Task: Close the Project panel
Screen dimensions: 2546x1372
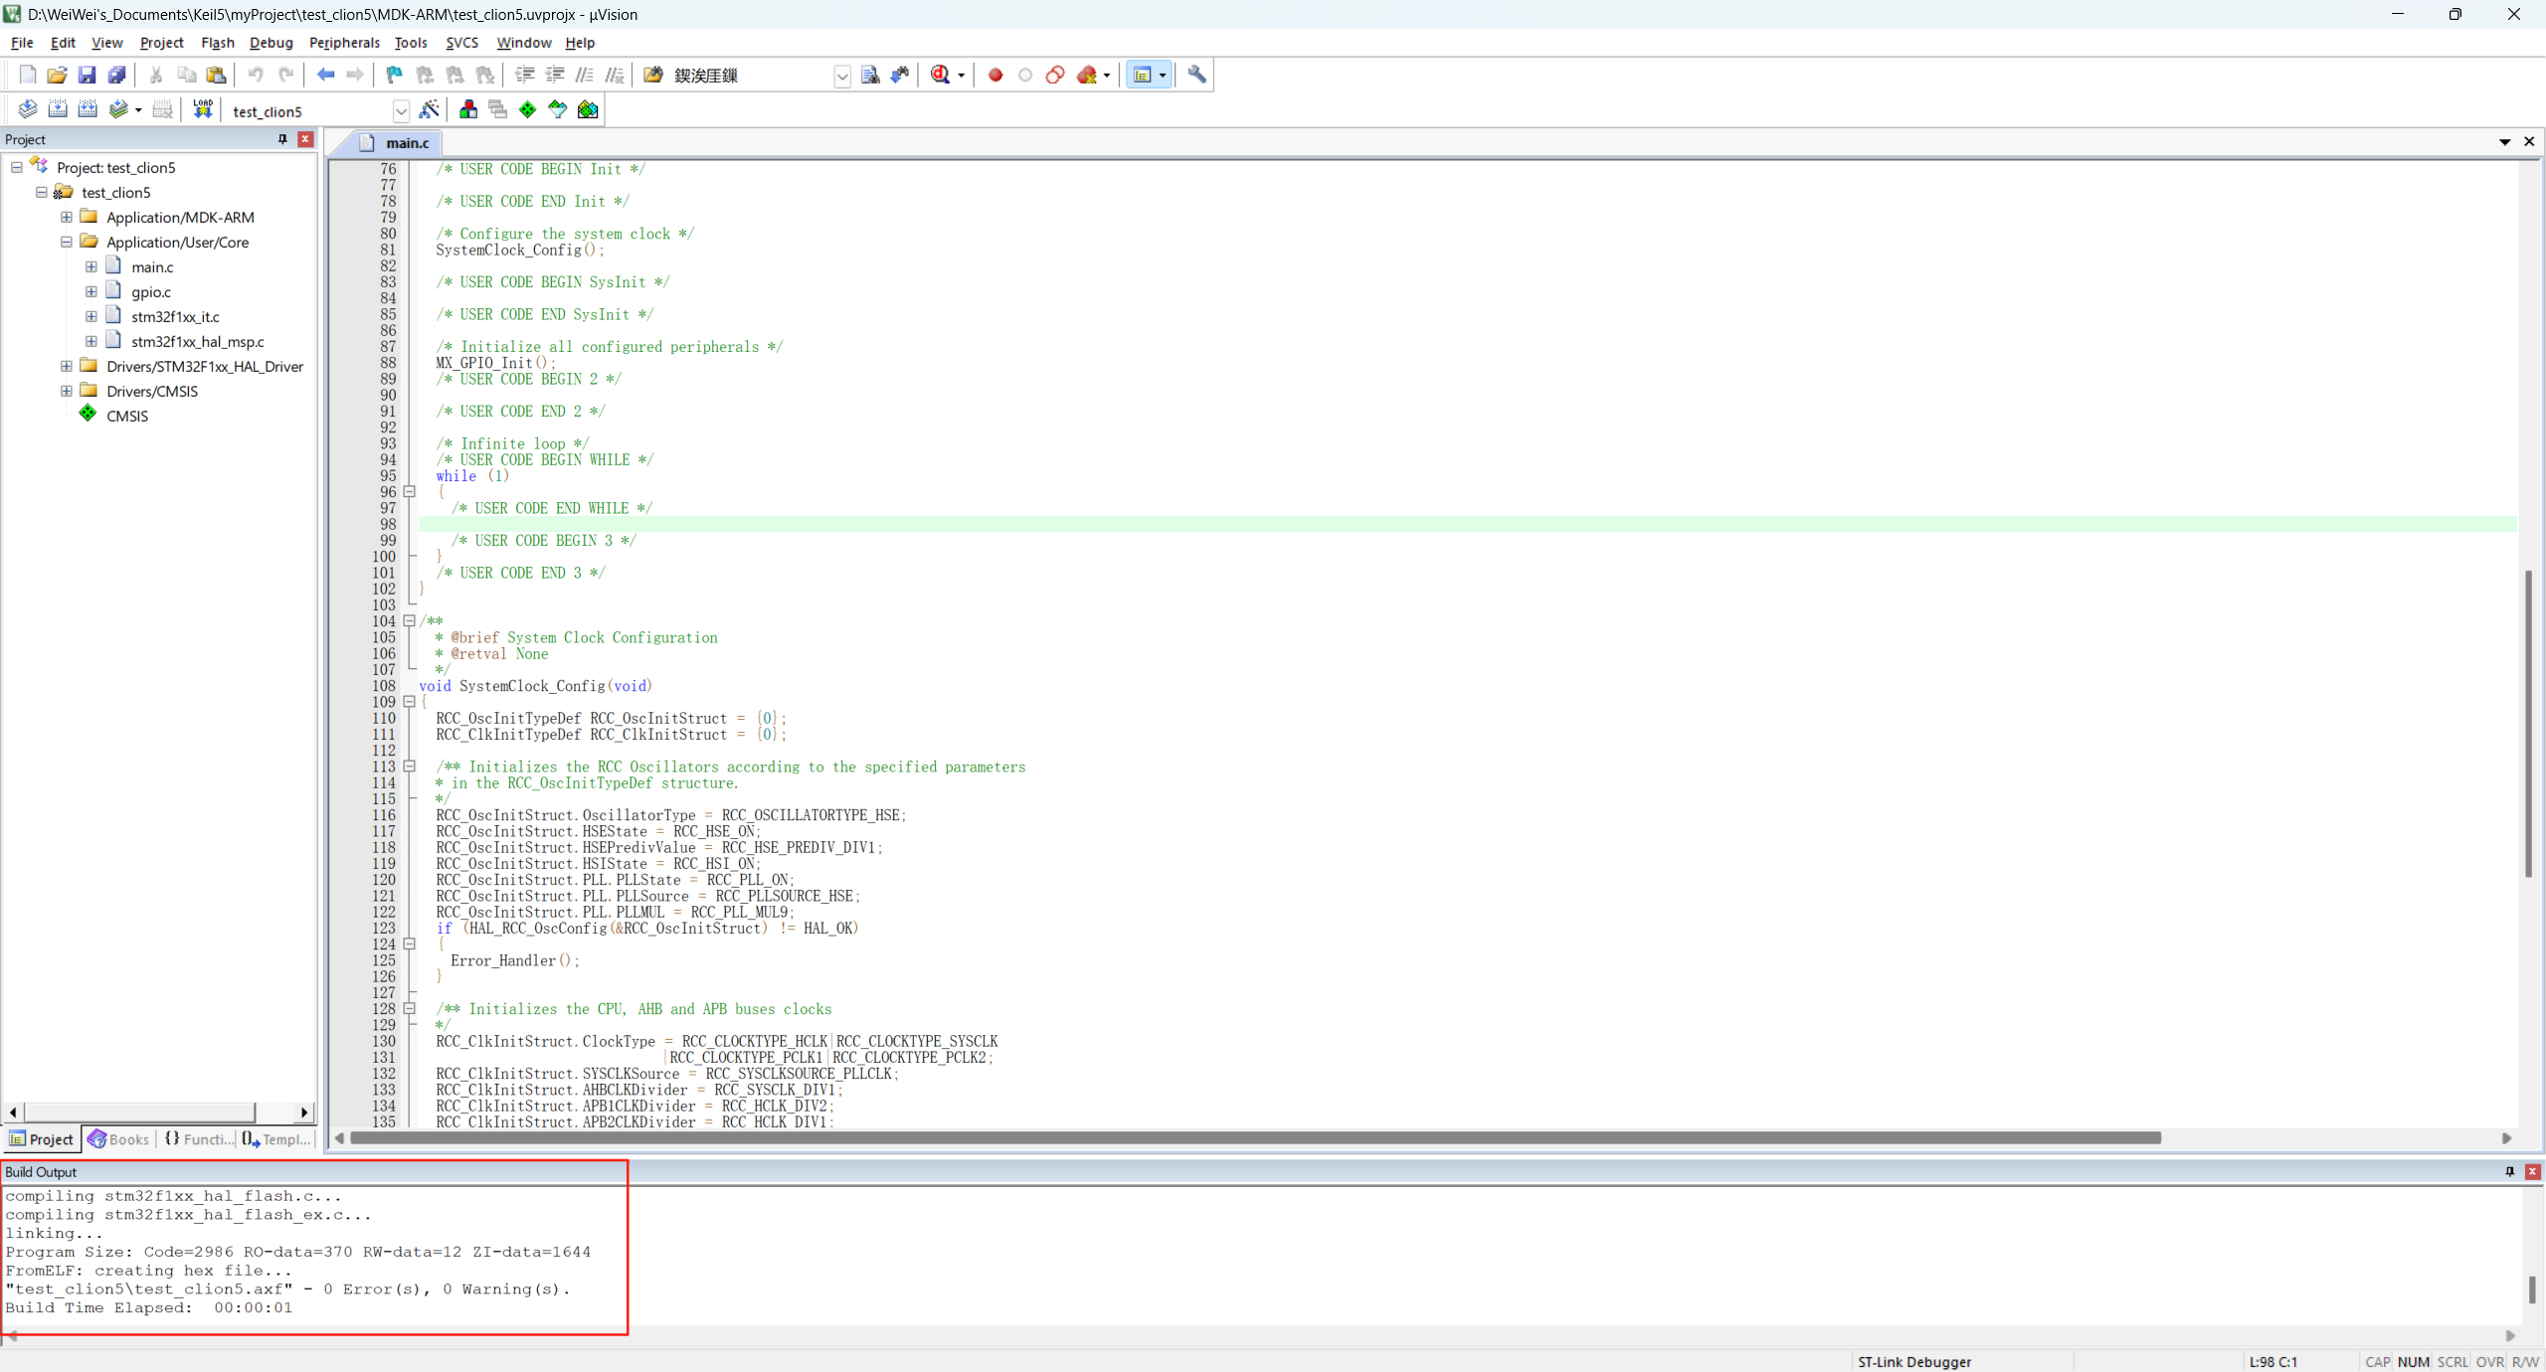Action: pyautogui.click(x=304, y=139)
